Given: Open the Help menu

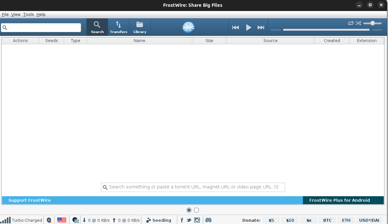Looking at the screenshot, I should click(41, 14).
